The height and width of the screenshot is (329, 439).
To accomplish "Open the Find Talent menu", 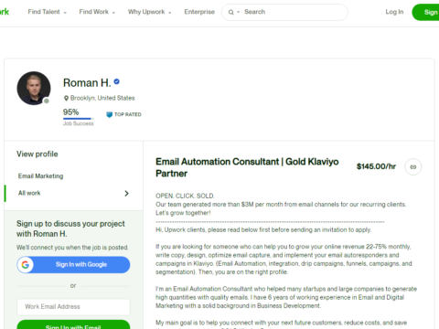I will pos(48,12).
